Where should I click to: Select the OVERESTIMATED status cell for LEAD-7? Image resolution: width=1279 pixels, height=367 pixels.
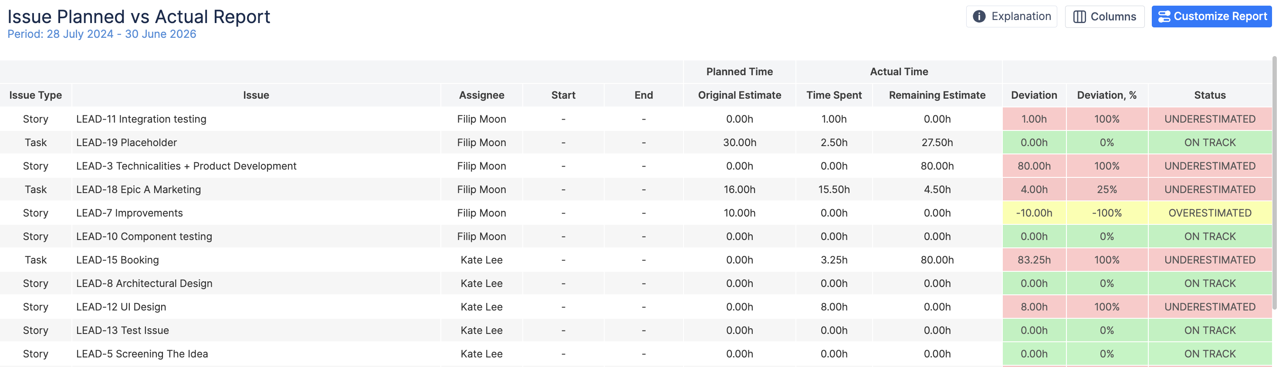click(x=1210, y=213)
